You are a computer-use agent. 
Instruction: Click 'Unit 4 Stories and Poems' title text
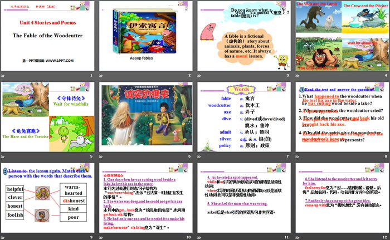(x=48, y=23)
